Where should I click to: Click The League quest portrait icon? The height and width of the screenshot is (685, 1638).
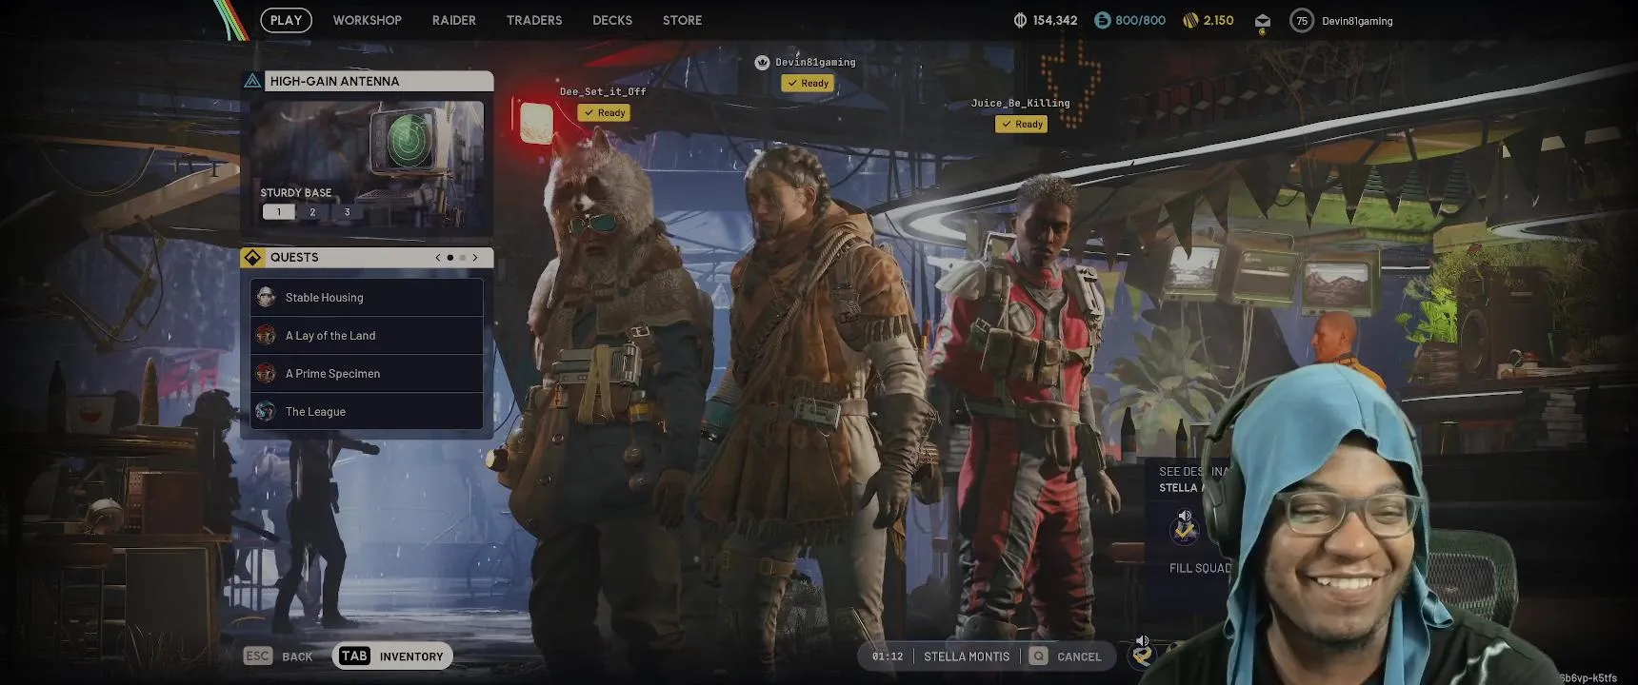click(x=266, y=411)
